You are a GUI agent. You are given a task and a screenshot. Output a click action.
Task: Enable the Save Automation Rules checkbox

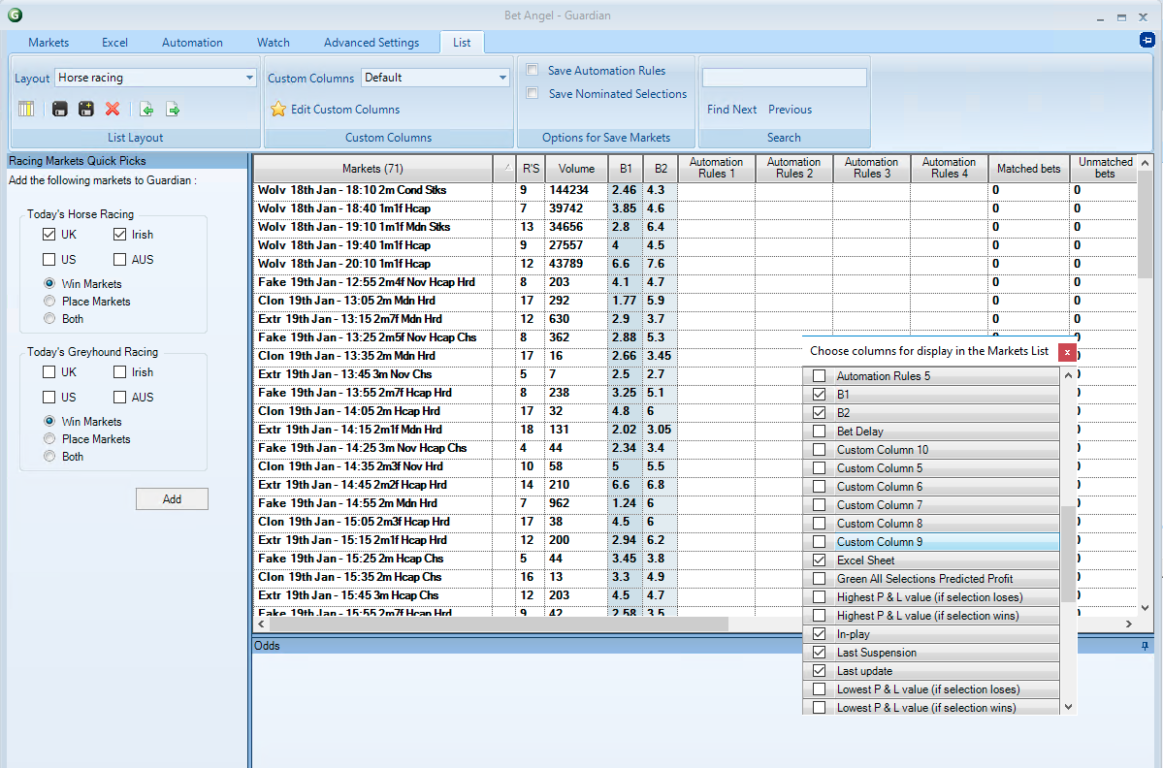(533, 70)
